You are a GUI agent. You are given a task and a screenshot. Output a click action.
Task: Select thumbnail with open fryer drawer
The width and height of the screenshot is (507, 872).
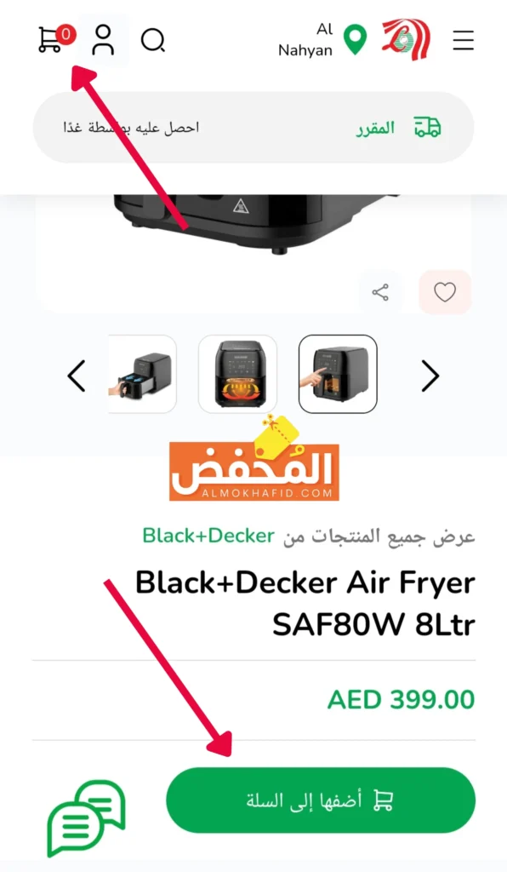pos(142,374)
